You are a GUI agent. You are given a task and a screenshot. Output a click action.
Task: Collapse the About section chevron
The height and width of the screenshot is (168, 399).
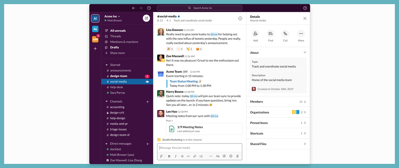[x=305, y=52]
